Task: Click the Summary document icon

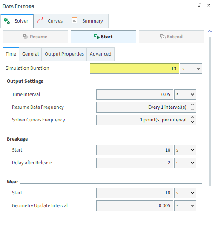Action: coord(74,20)
